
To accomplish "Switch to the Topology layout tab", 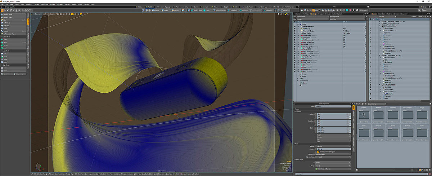I will 167,7.
